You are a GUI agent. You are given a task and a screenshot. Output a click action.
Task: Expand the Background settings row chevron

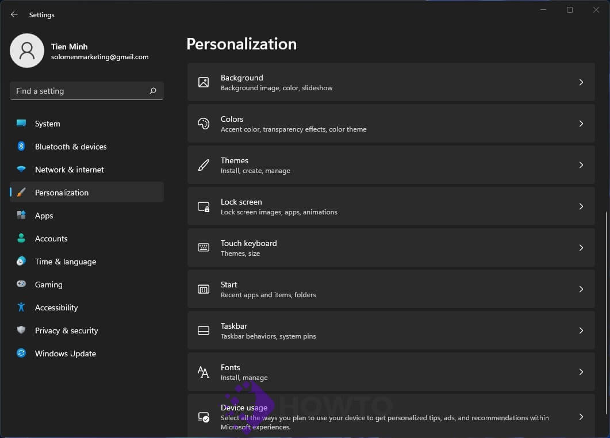(581, 82)
